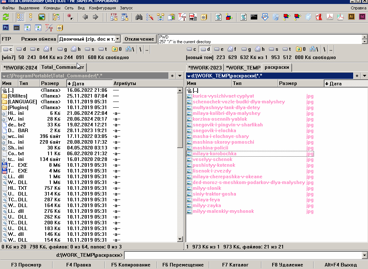
Task: Open the DOS icon in second toolbar row
Action: point(17,28)
